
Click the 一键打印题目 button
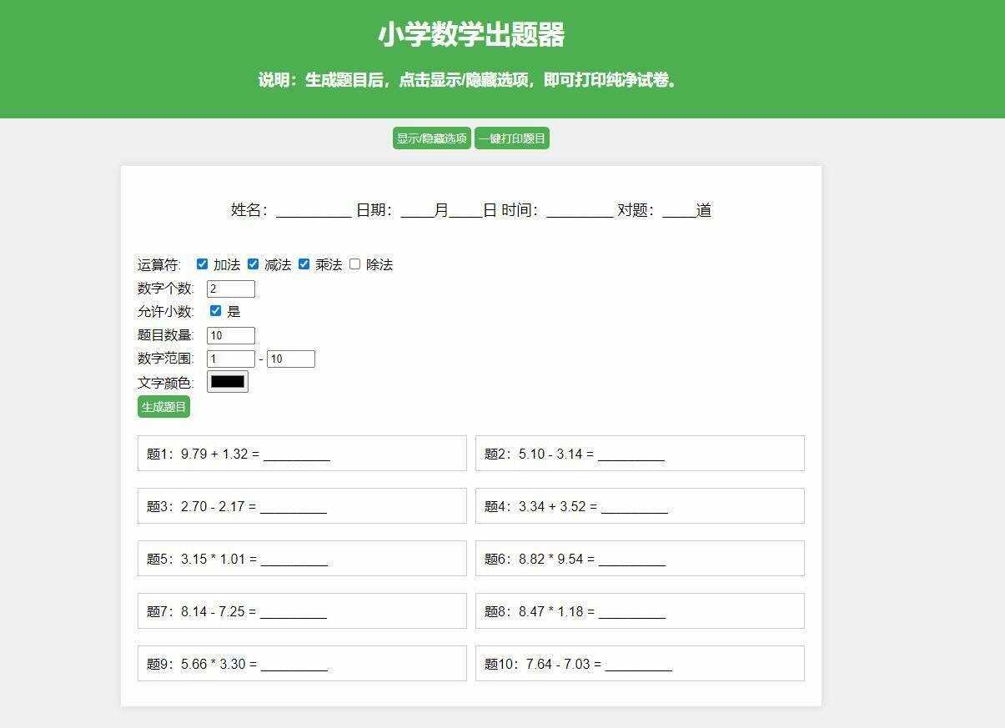point(511,138)
